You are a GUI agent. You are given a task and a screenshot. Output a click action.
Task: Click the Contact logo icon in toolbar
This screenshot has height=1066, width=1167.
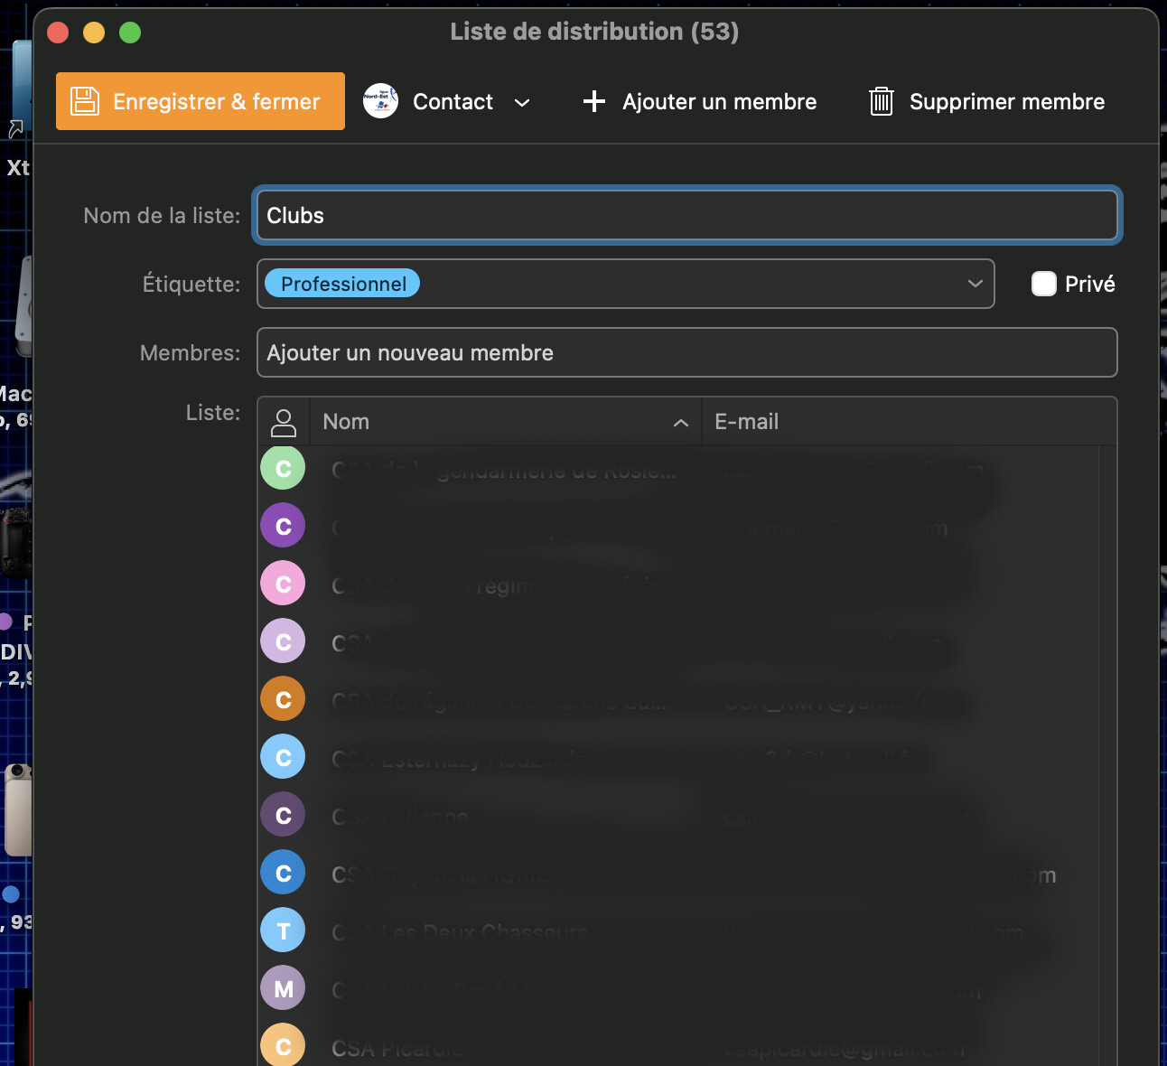point(380,101)
